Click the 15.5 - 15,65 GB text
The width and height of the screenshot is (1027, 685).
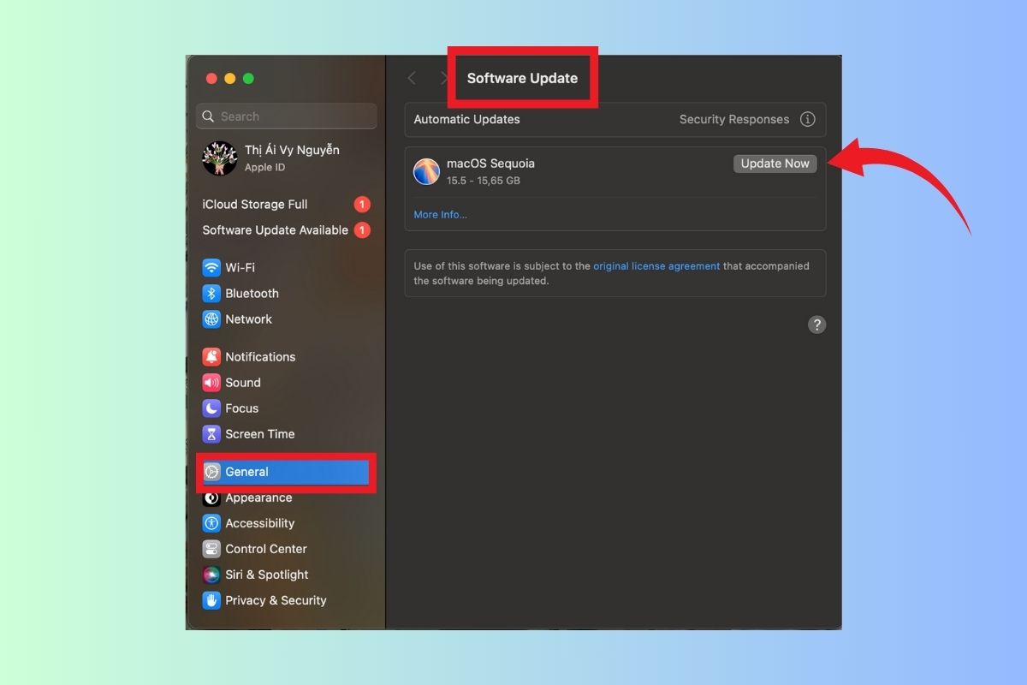(484, 181)
